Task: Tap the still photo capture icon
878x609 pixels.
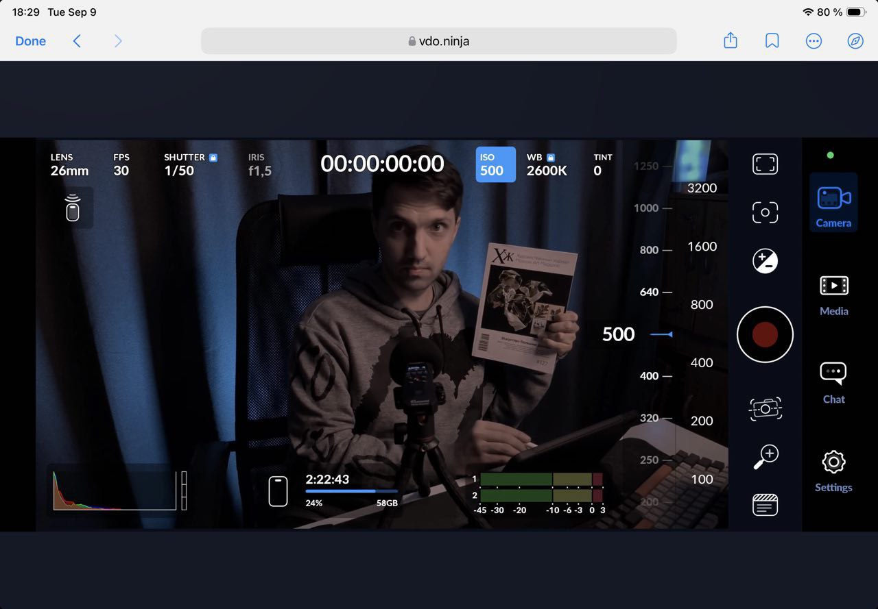Action: (x=765, y=408)
